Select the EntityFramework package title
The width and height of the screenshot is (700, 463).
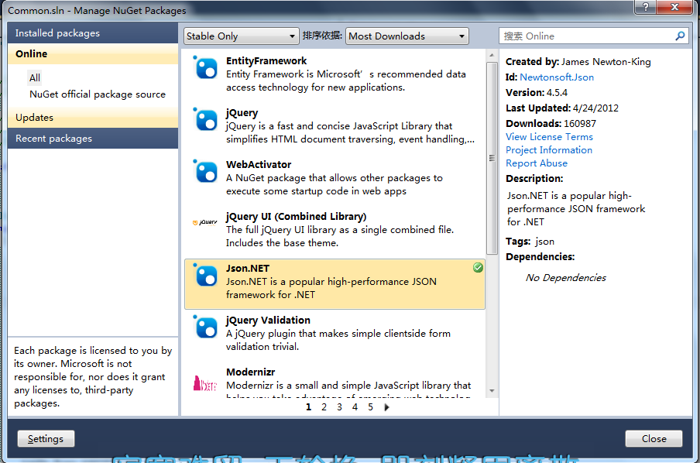click(266, 60)
